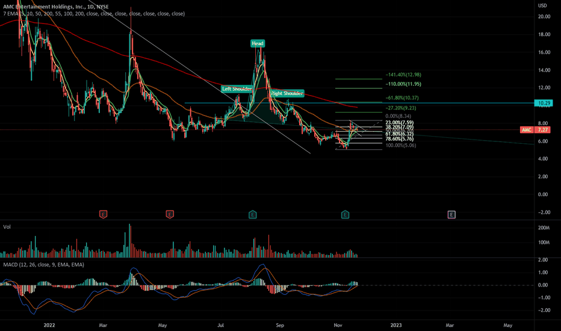The image size is (561, 331).
Task: Click the 20.00 price axis label
Action: (x=544, y=16)
